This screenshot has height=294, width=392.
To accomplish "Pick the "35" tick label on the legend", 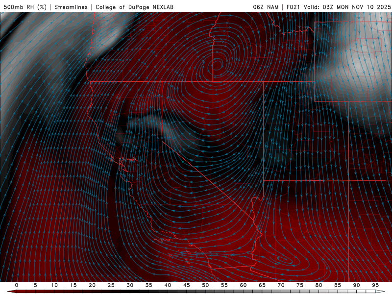I will click(149, 285).
